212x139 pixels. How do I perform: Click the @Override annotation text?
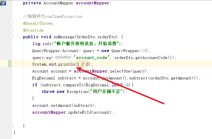click(x=33, y=30)
